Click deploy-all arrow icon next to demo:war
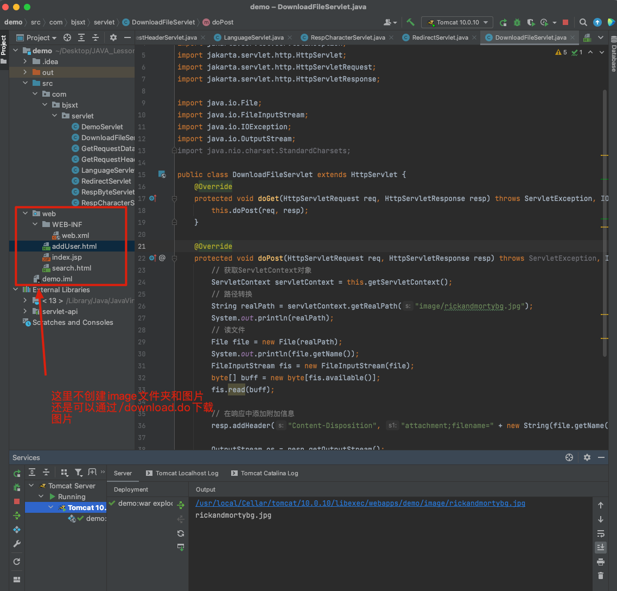Image resolution: width=617 pixels, height=591 pixels. click(x=181, y=505)
